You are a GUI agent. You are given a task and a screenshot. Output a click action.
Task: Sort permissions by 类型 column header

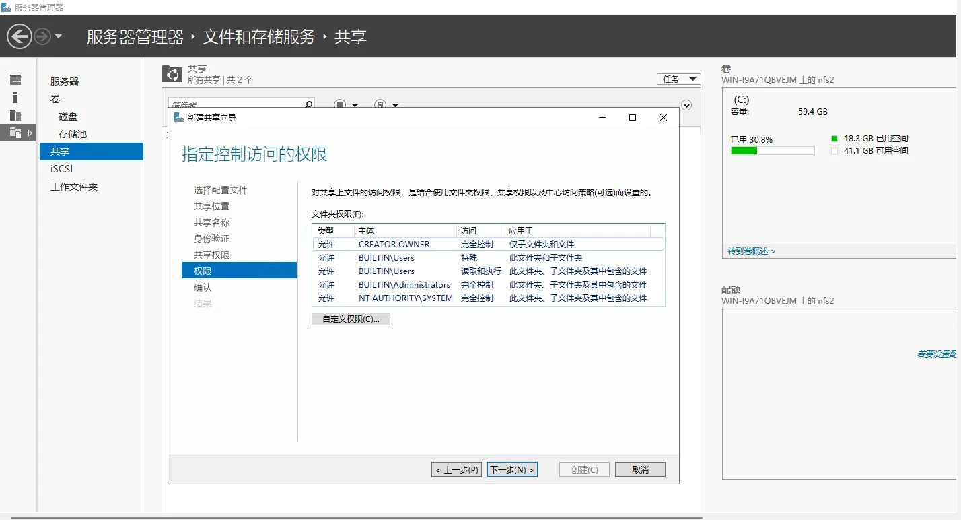333,230
